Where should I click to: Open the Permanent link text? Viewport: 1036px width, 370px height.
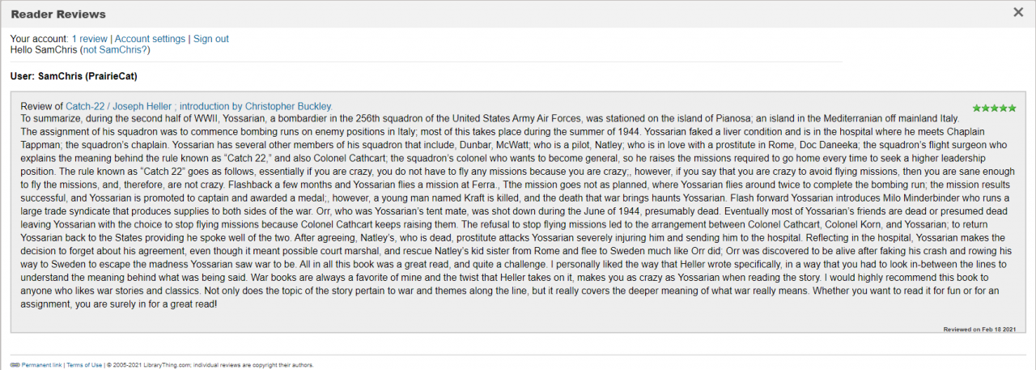pos(41,365)
